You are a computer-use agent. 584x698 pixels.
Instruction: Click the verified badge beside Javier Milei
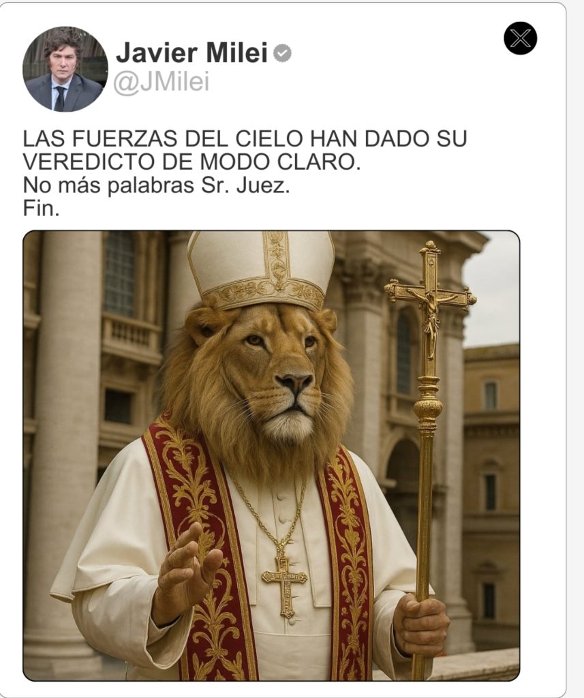[x=282, y=52]
